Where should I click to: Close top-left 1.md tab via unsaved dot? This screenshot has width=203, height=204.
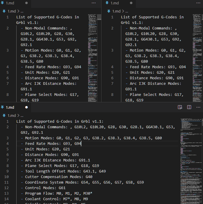pyautogui.click(x=26, y=3)
